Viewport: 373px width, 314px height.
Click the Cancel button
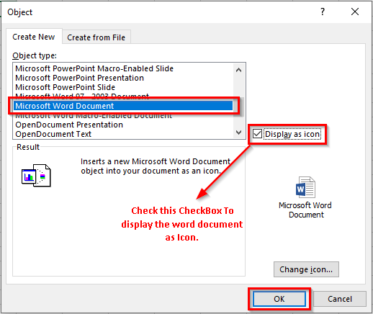340,299
